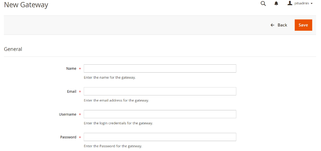Click the pitsadmin account name text
321x151 pixels.
(301, 4)
